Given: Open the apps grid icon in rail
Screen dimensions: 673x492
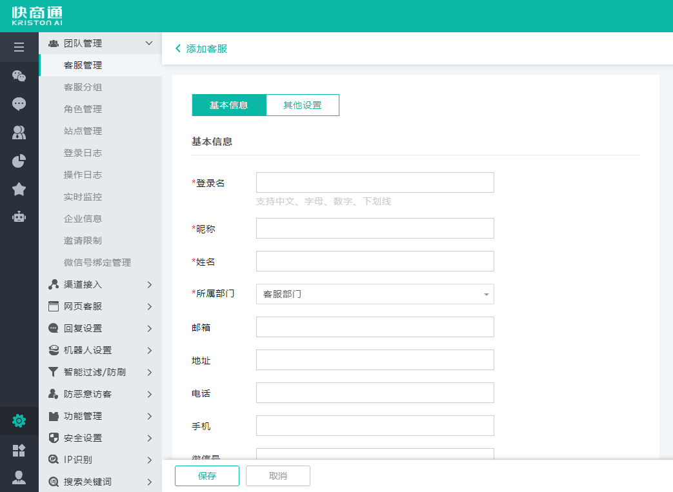Looking at the screenshot, I should point(19,450).
